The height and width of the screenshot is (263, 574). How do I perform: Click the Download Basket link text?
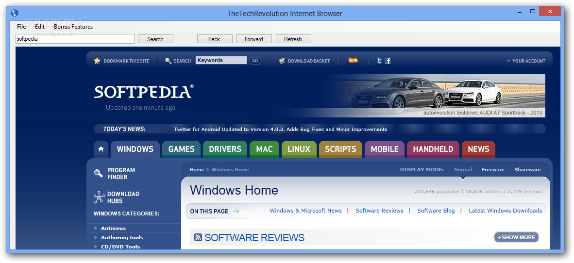308,61
